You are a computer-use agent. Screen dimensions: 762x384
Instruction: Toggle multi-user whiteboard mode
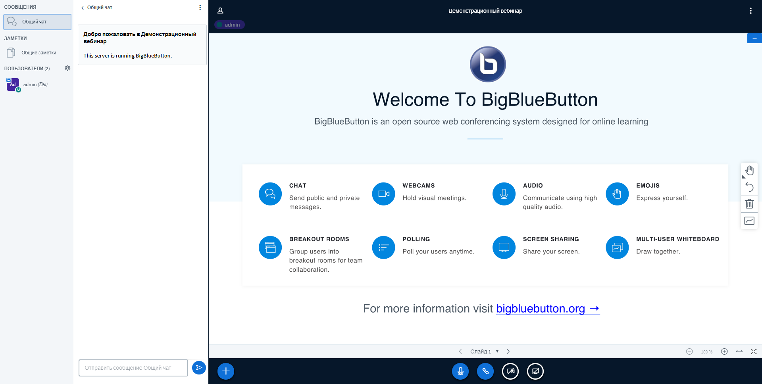pyautogui.click(x=749, y=221)
